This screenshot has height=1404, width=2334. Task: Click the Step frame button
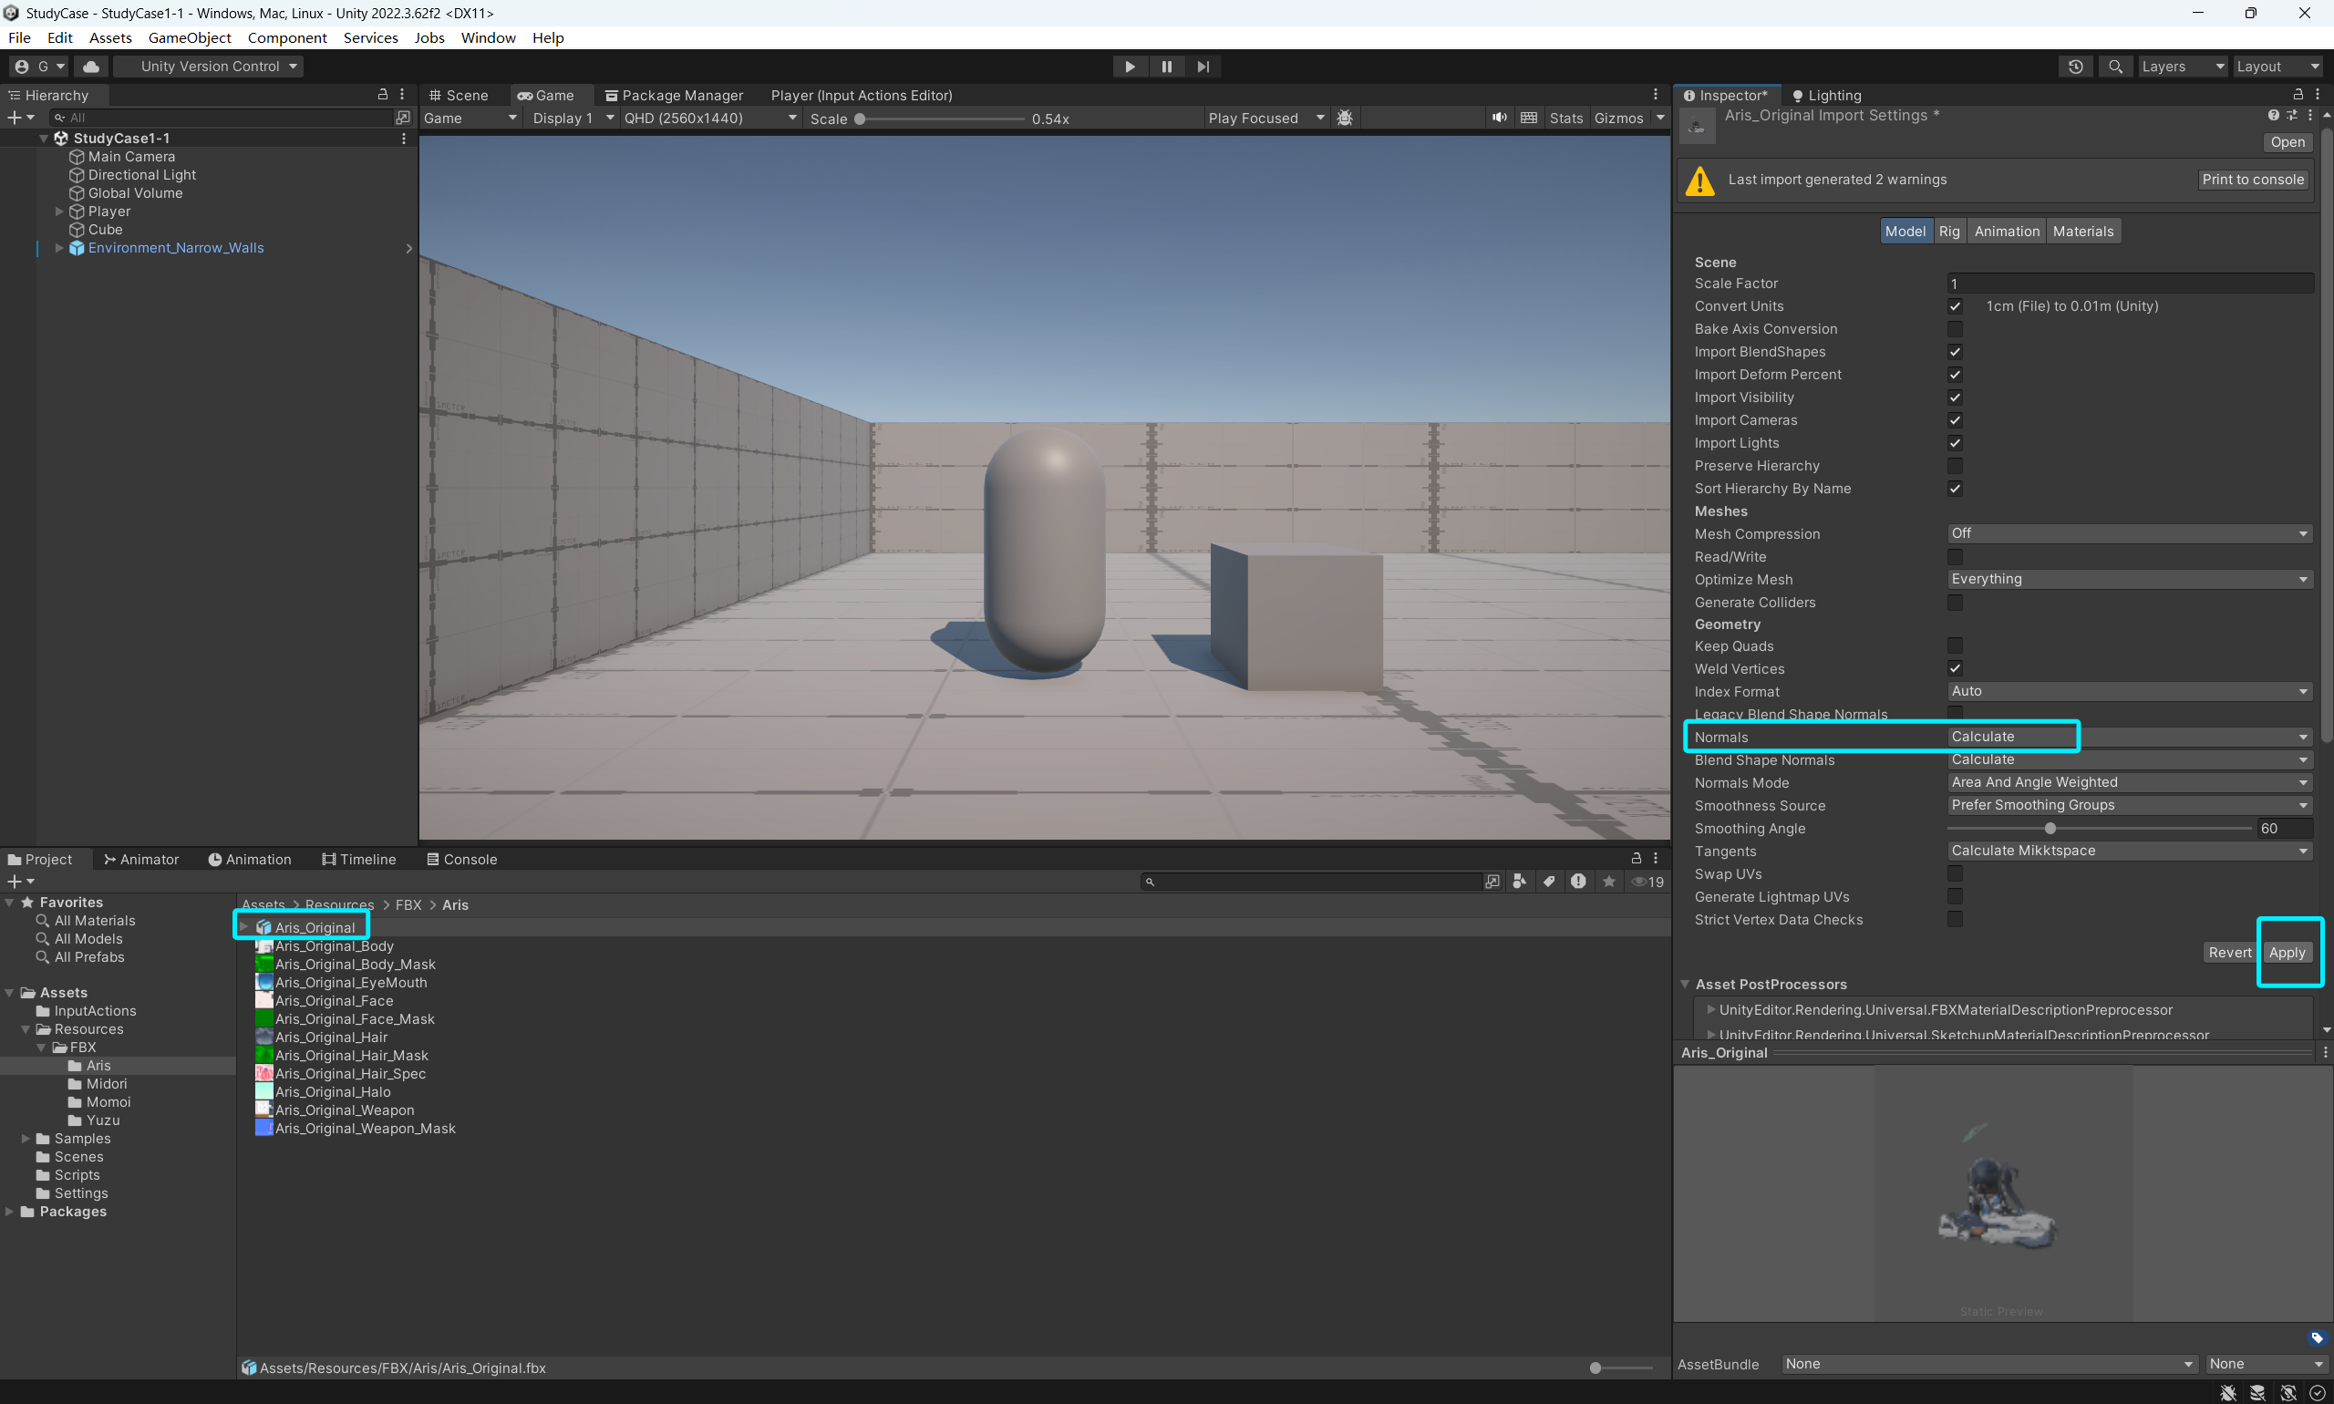[1203, 67]
